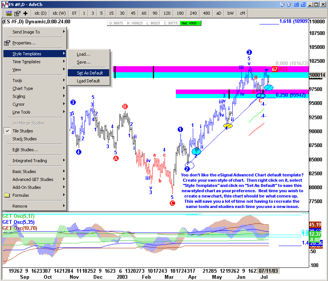328x281 pixels.
Task: Select idc (W) interval button
Action: (x=59, y=14)
